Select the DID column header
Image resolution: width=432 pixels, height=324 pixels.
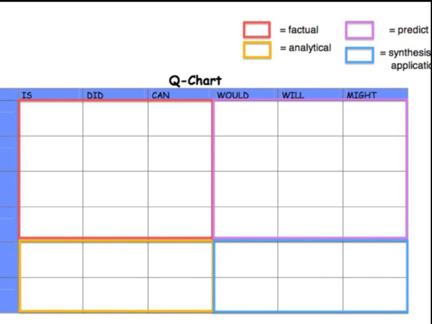(x=95, y=95)
